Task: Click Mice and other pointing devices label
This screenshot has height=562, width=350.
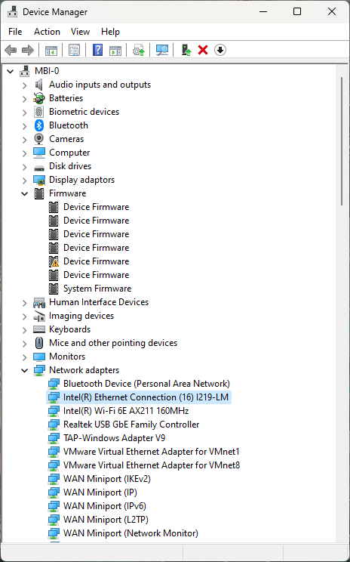Action: (113, 344)
